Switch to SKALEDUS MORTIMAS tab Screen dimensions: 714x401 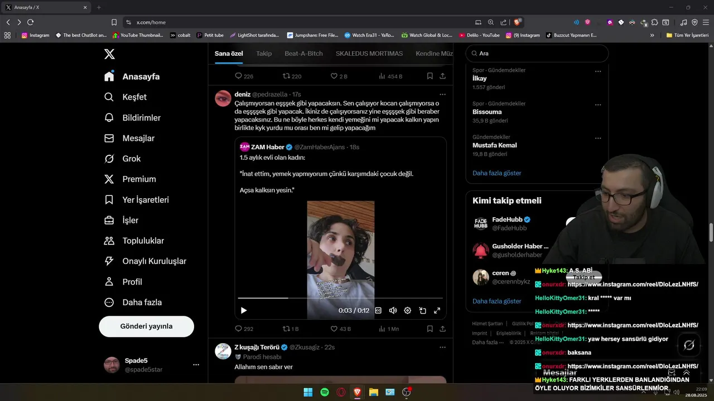[x=369, y=53]
